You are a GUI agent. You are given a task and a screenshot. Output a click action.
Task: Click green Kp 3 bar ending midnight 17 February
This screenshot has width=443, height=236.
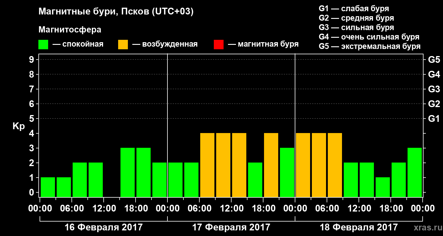click(x=287, y=172)
